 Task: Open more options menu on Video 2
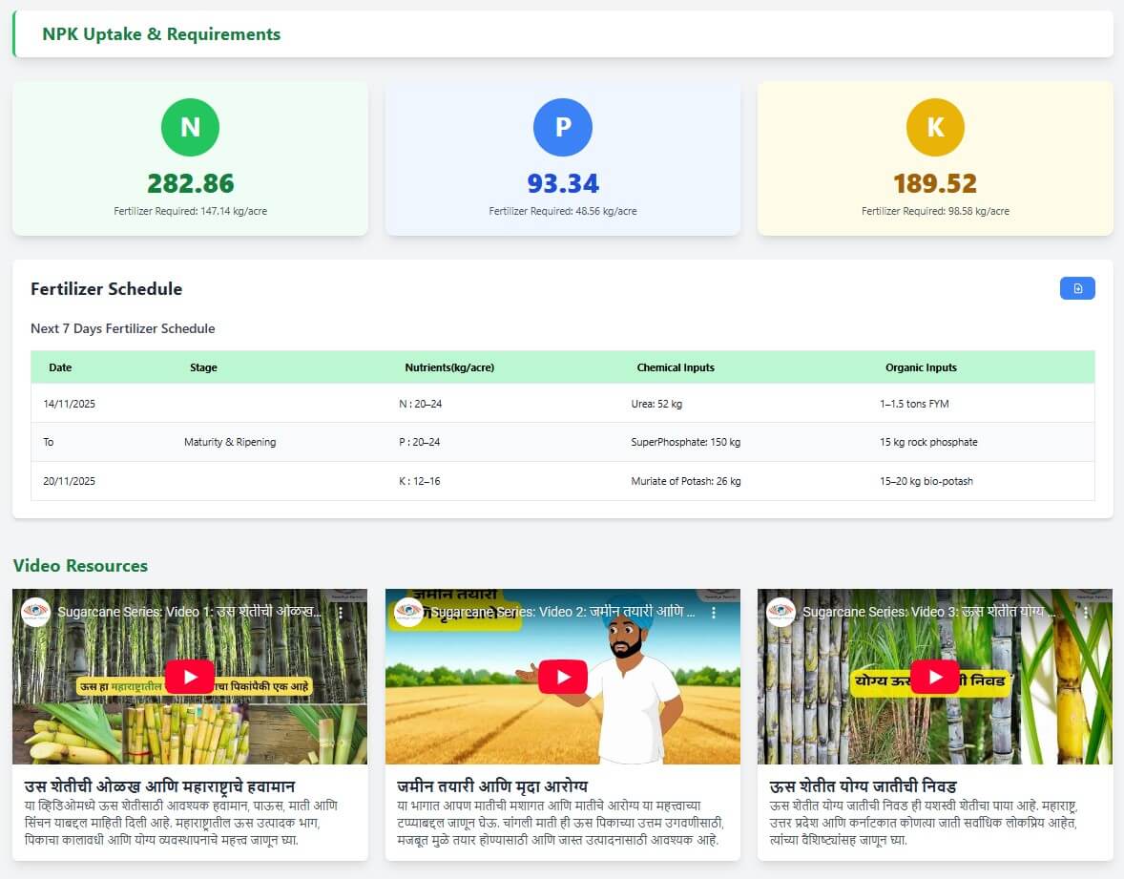point(713,613)
